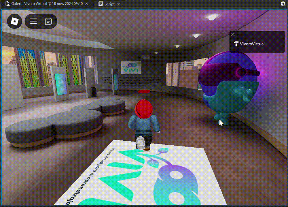Viewport: 288px width, 207px height.
Task: Close the Script tab
Action: [119, 4]
